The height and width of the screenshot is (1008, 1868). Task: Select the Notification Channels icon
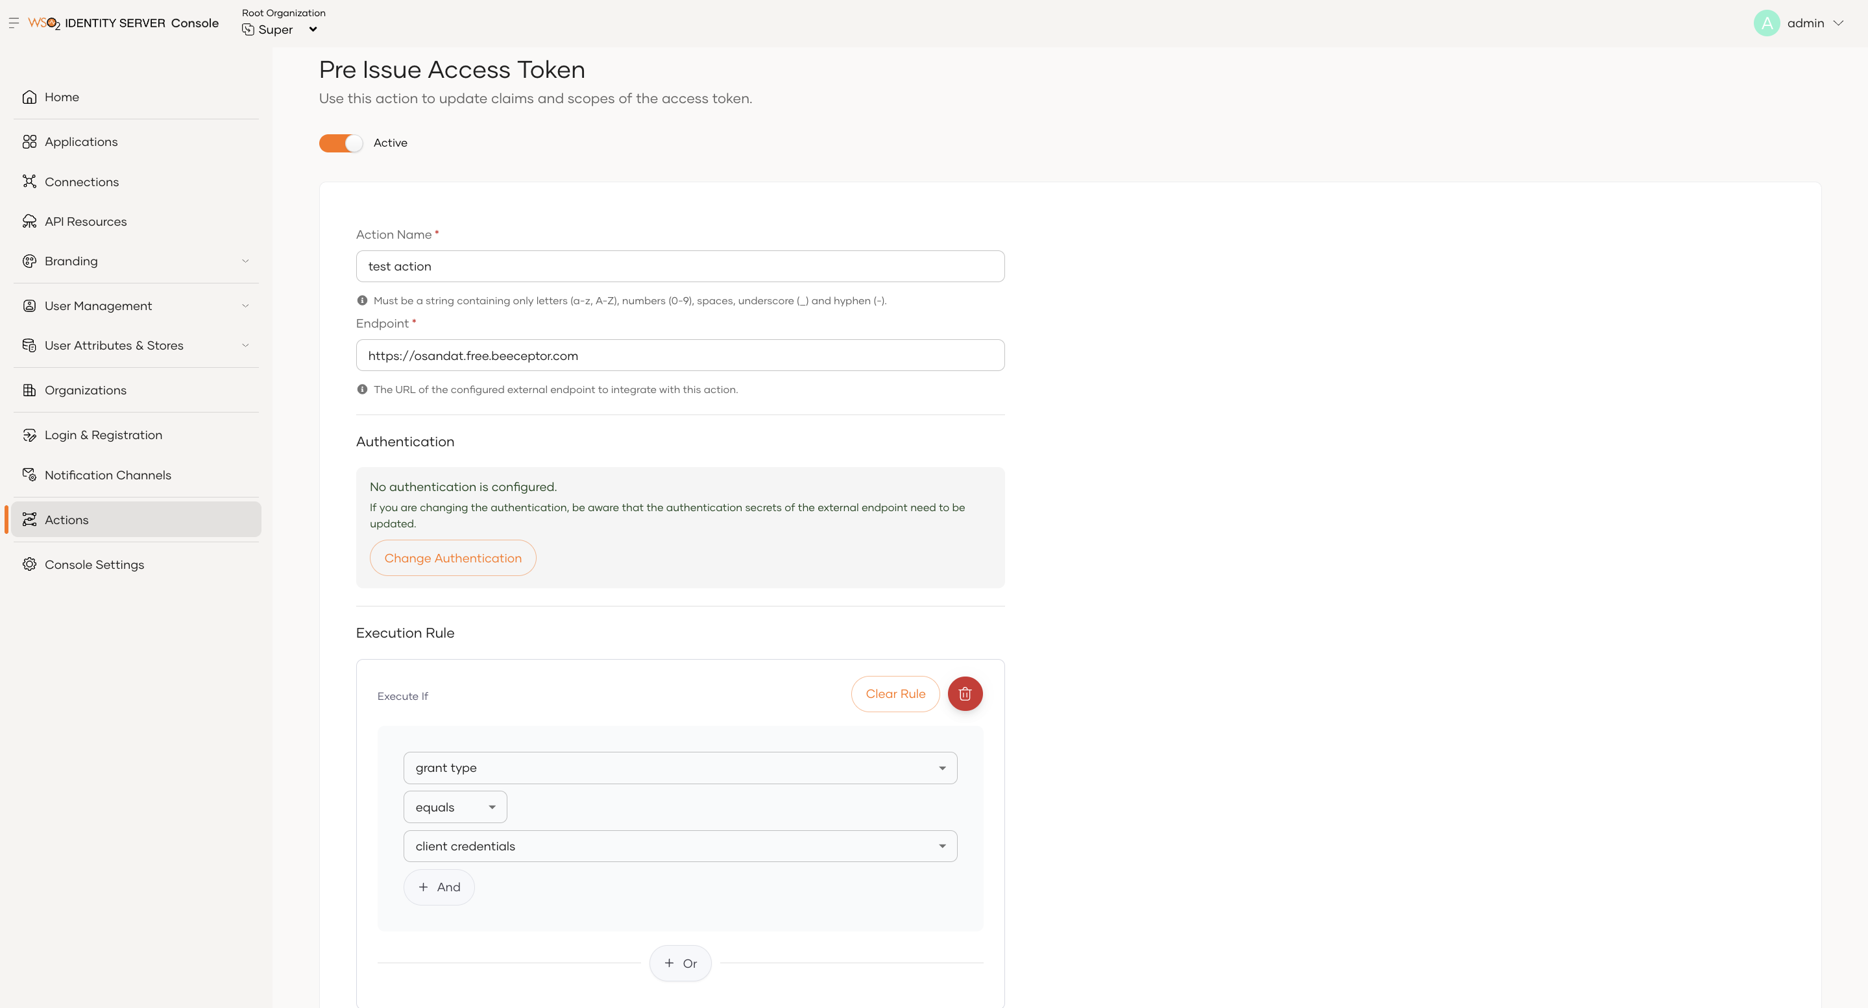point(30,474)
